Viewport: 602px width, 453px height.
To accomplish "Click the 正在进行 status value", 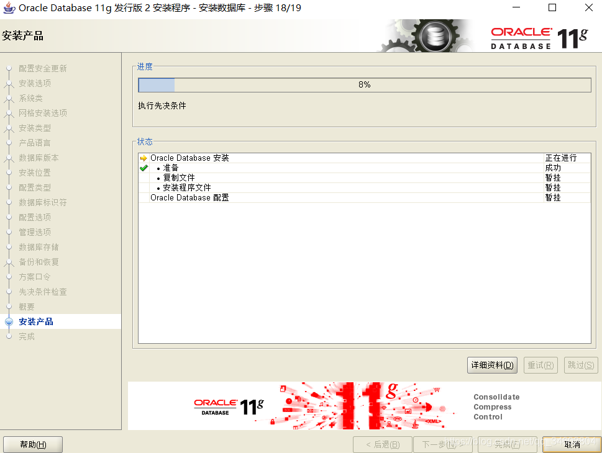I will [x=561, y=158].
